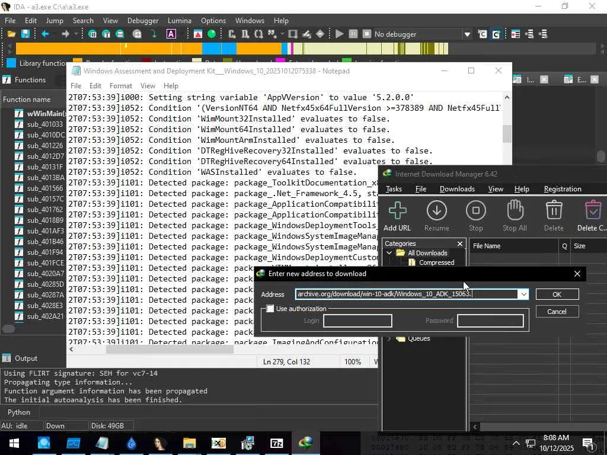Image resolution: width=607 pixels, height=455 pixels.
Task: Pause the process with IDA pause icon
Action: pos(353,34)
